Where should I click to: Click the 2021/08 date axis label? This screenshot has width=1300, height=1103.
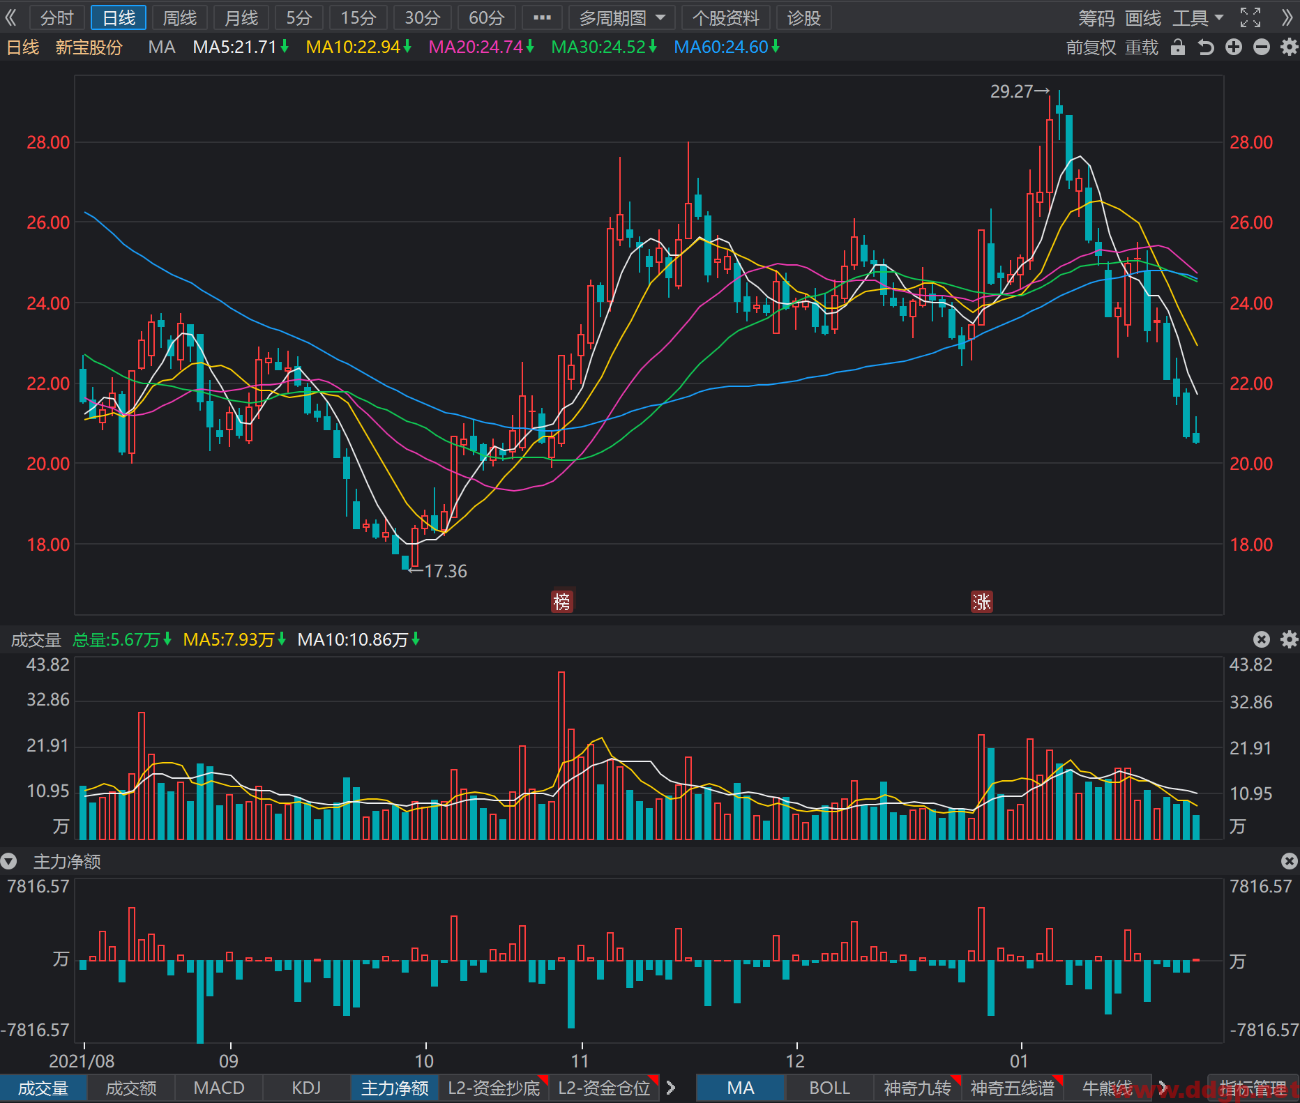82,1061
